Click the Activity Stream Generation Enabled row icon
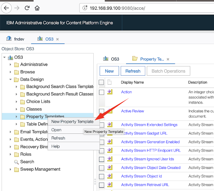 tap(110, 142)
